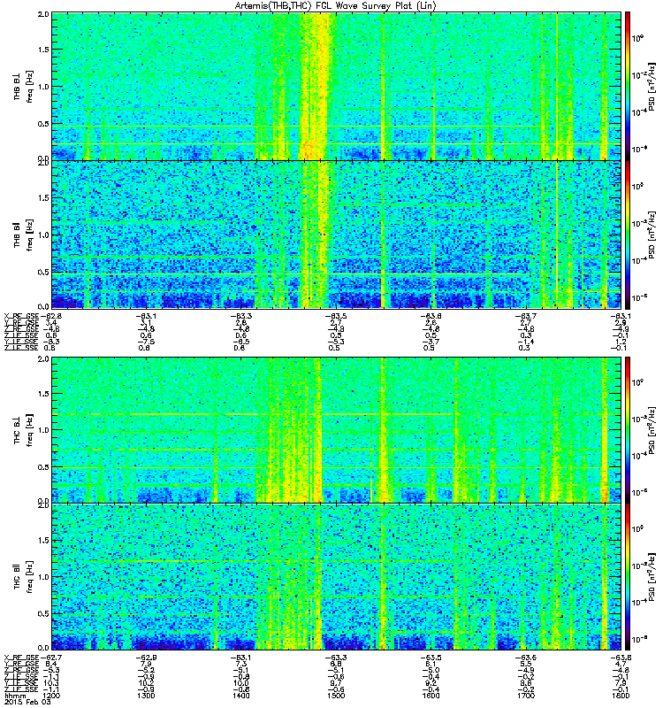Viewport: 663px width, 708px height.
Task: Click the 0.5 frequency tick of THC B-parallel panel
Action: pos(43,613)
